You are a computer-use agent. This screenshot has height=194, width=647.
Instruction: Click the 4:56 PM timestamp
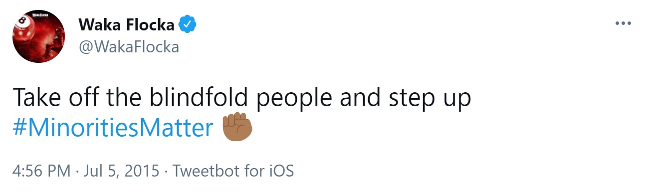41,171
